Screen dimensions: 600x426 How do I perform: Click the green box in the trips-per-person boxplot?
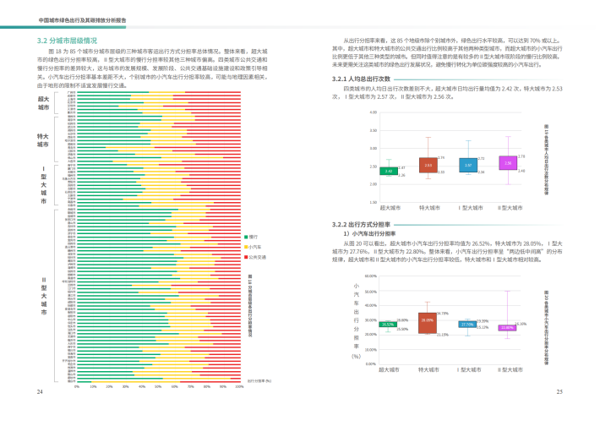pyautogui.click(x=389, y=170)
